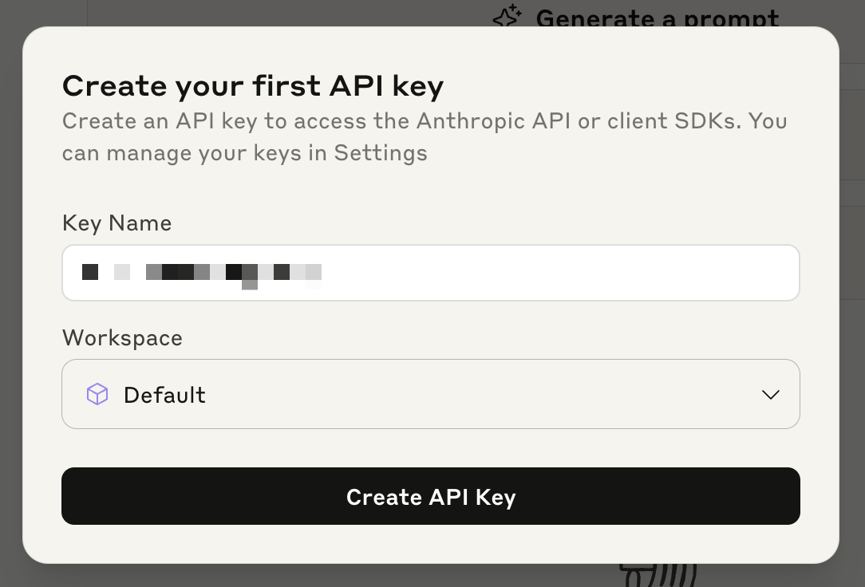Screen dimensions: 865x587
Task: Click the "Key Name" field label
Action: pos(117,223)
